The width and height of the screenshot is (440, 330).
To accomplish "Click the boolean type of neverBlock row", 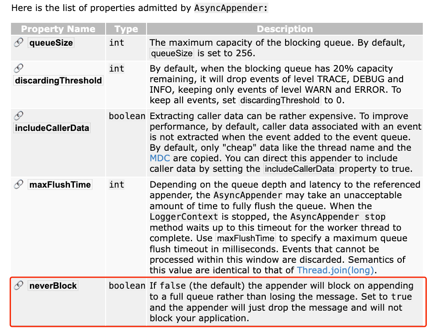I will click(127, 286).
